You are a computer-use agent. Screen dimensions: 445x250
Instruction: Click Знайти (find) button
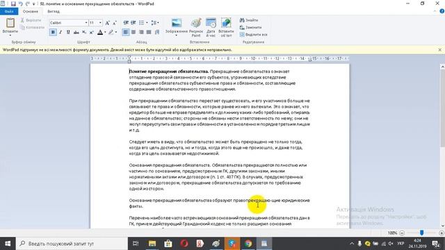(249, 20)
